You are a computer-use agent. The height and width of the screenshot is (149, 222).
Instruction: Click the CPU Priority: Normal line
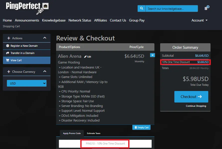pyautogui.click(x=74, y=91)
